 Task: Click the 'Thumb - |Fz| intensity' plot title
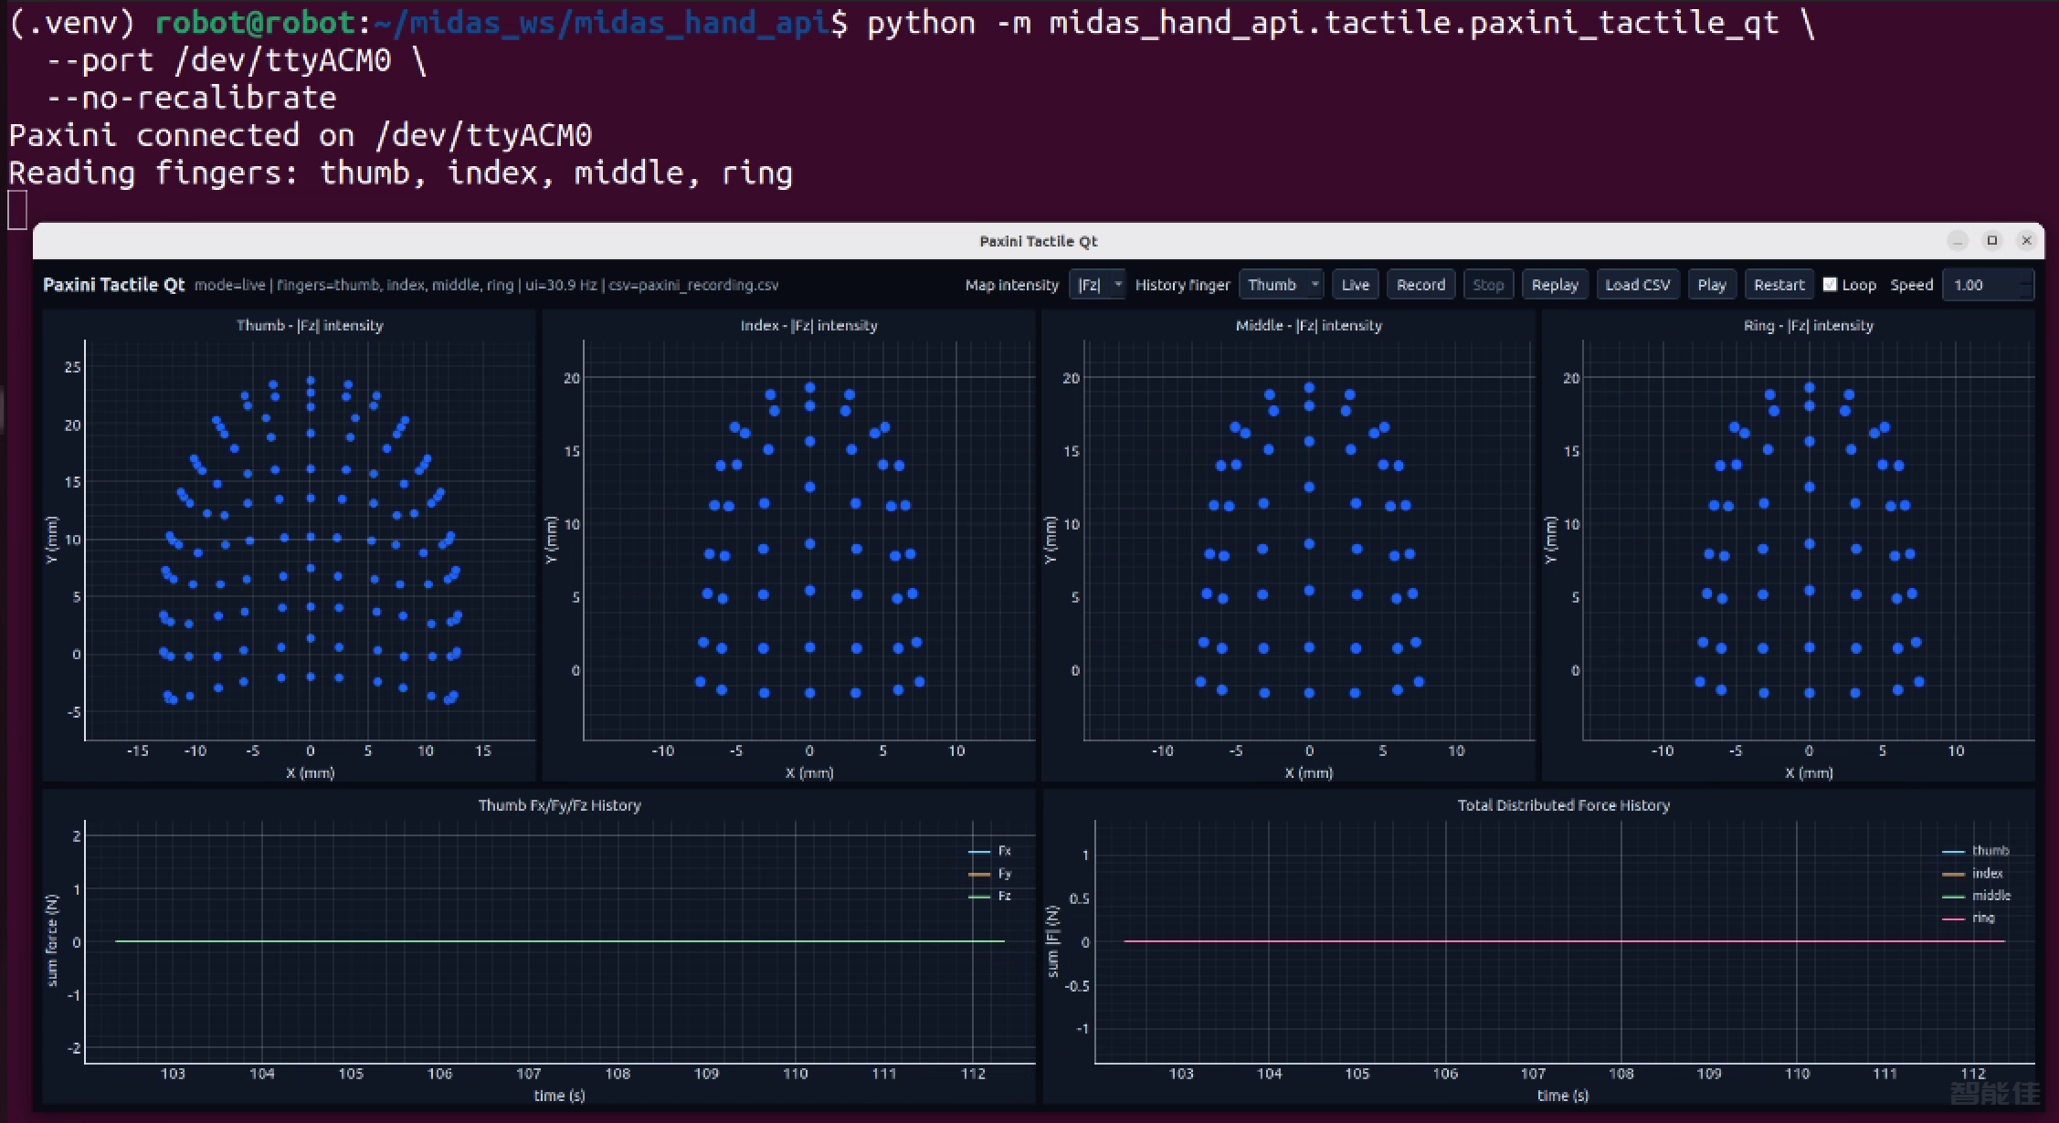[310, 325]
